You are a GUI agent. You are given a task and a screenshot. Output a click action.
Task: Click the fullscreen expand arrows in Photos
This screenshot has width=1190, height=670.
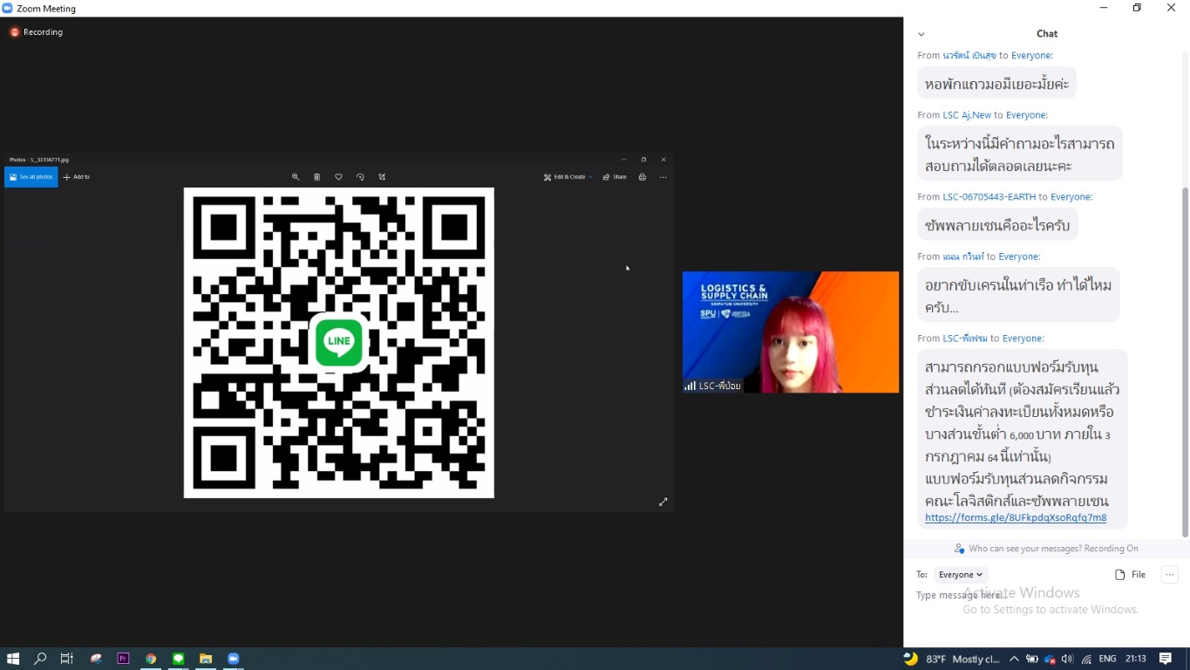tap(663, 502)
